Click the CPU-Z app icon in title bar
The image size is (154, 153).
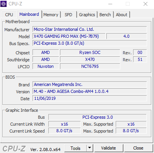pos(3,4)
